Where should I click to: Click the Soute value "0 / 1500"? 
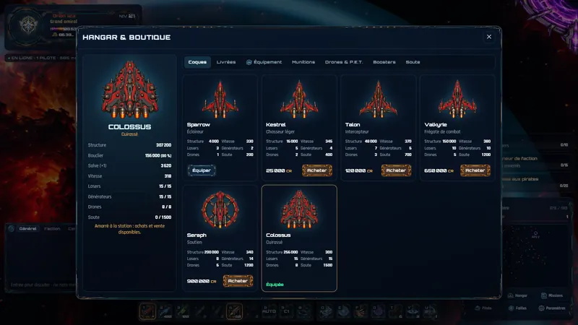(163, 217)
